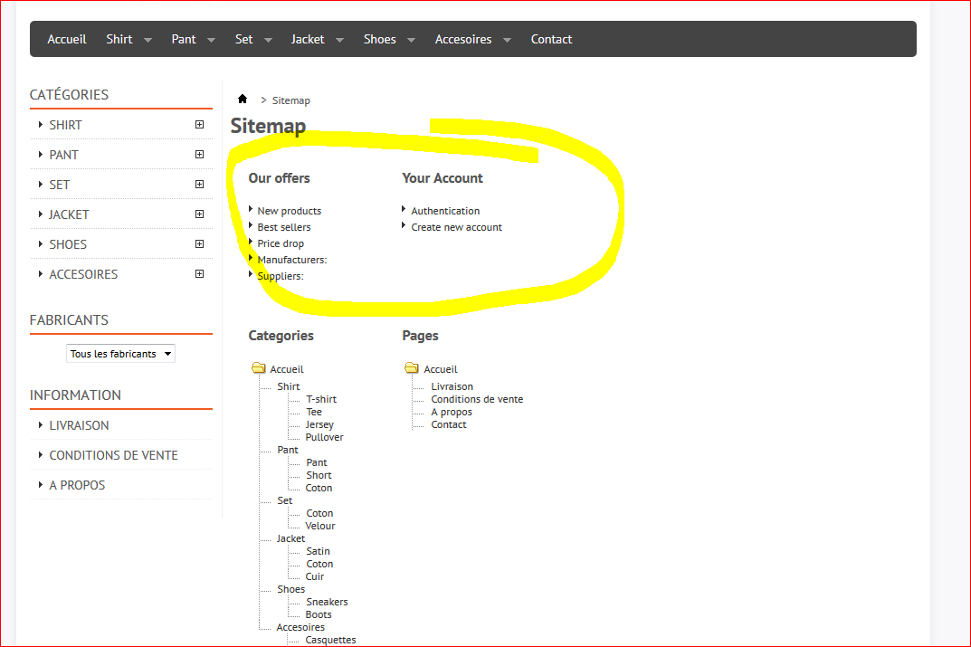Screen dimensions: 971x647
Task: Open Sneakers in Categories tree
Action: [x=327, y=603]
